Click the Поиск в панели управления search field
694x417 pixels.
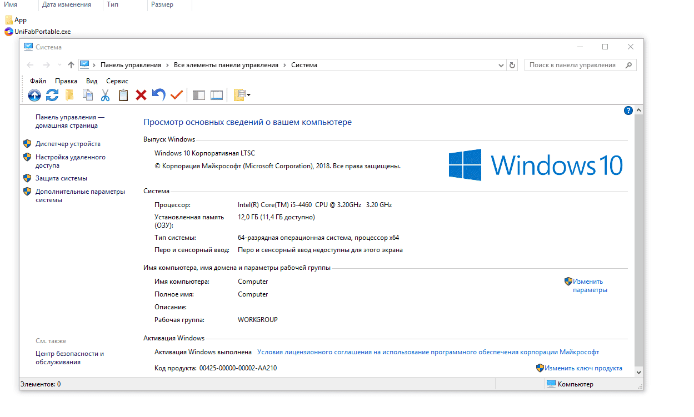click(572, 65)
